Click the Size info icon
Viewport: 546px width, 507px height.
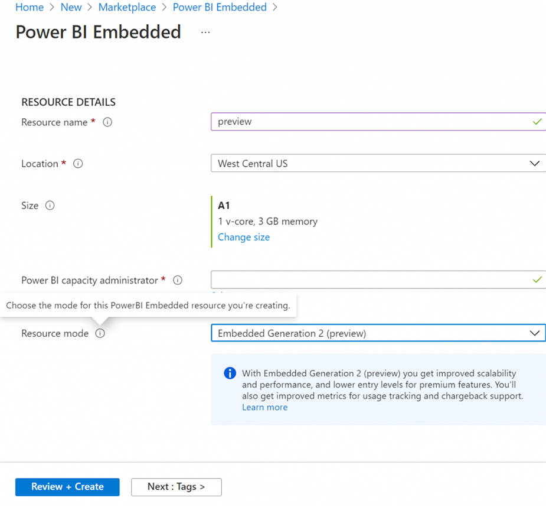pyautogui.click(x=50, y=206)
